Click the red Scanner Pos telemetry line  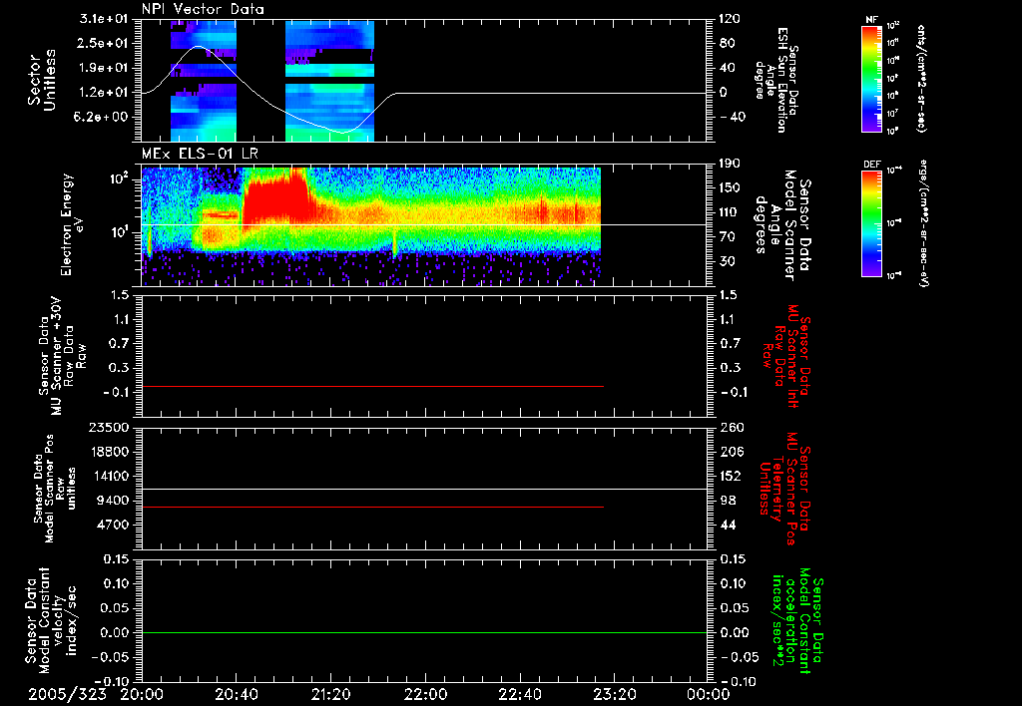pos(373,507)
